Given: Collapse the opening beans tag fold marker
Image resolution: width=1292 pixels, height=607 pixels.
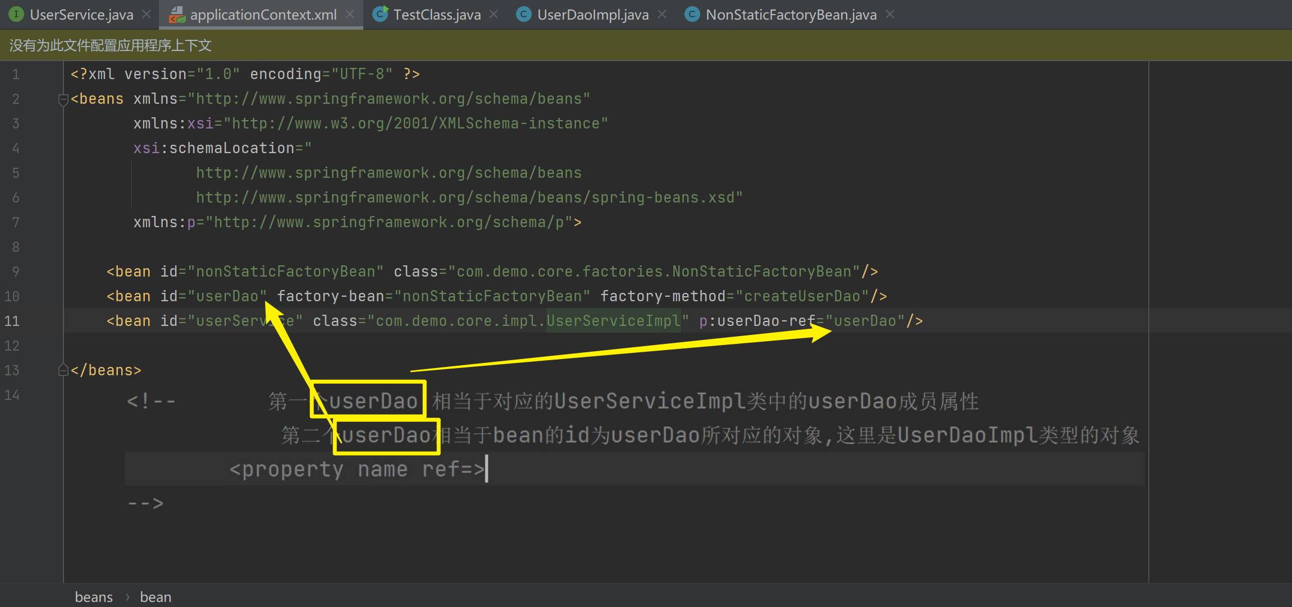Looking at the screenshot, I should tap(63, 99).
